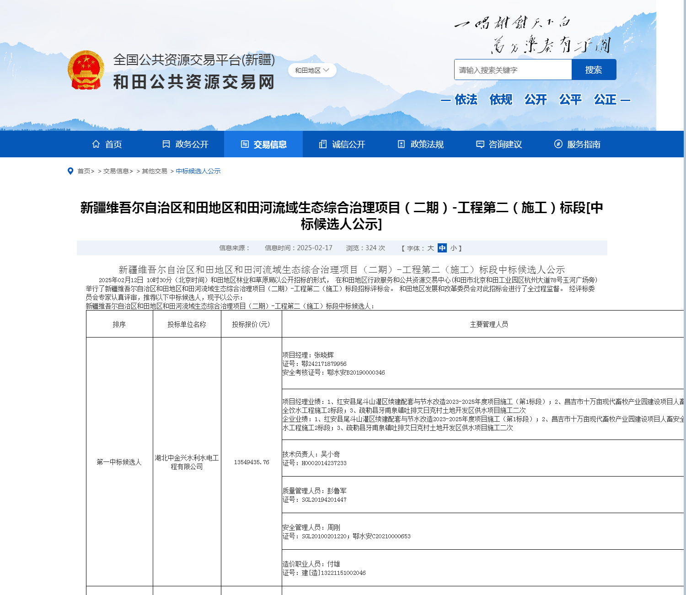Click the red location pin in breadcrumb
This screenshot has width=686, height=595.
pyautogui.click(x=70, y=171)
